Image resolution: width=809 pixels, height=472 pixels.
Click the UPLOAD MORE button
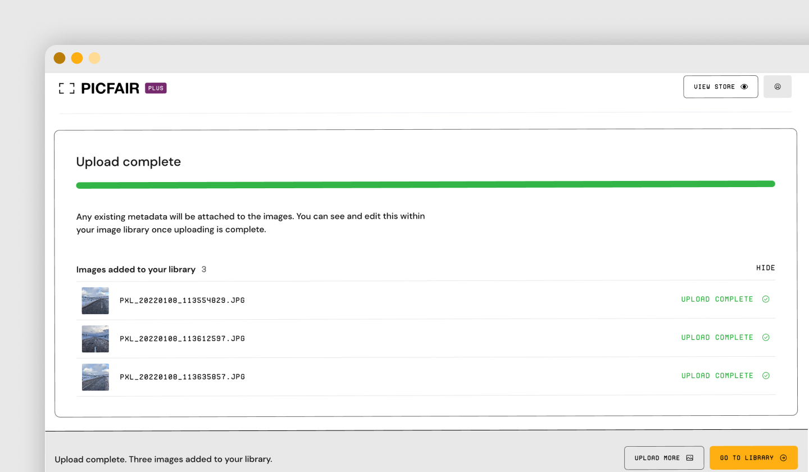pos(664,458)
